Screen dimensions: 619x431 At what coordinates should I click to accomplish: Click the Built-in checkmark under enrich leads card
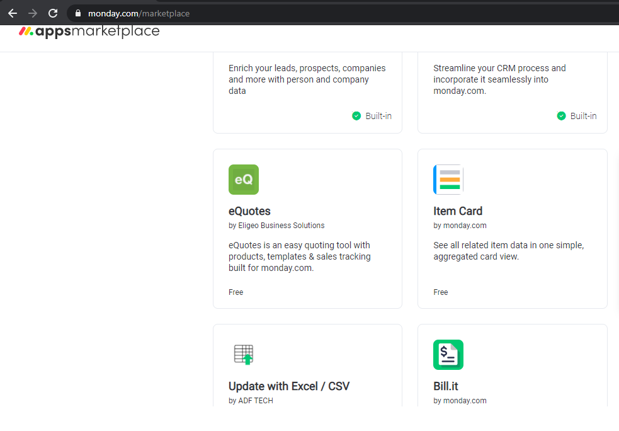(x=356, y=116)
